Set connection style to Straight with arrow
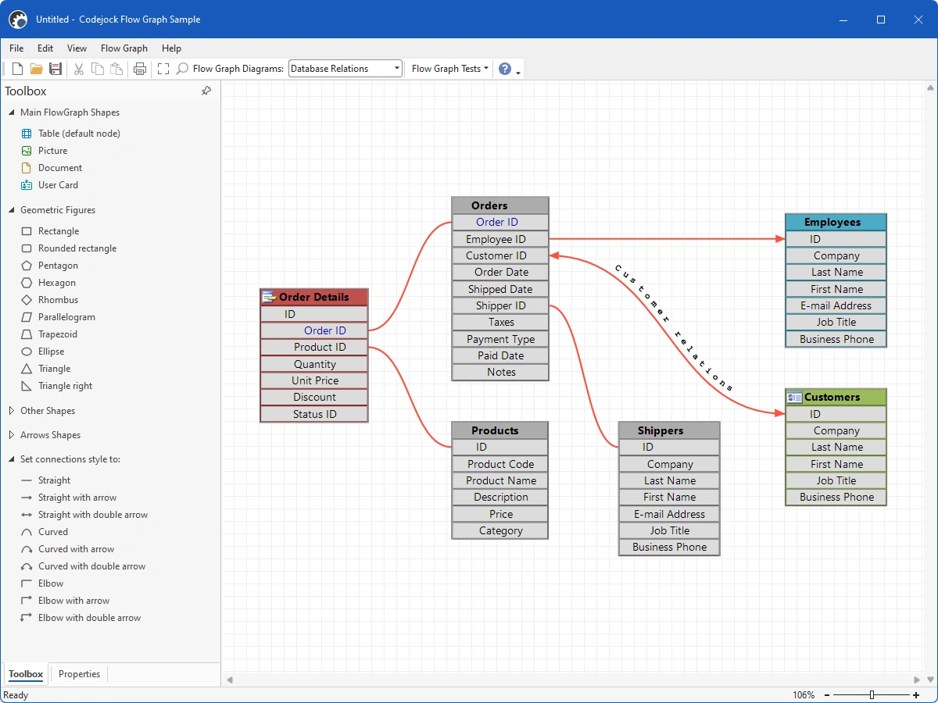Viewport: 938px width, 703px height. pyautogui.click(x=77, y=498)
